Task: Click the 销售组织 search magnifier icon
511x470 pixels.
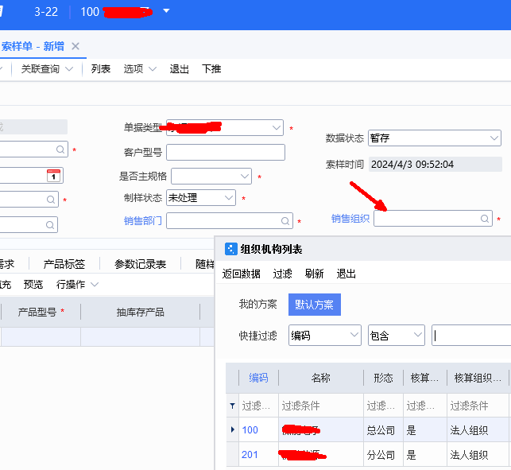Action: click(x=485, y=218)
